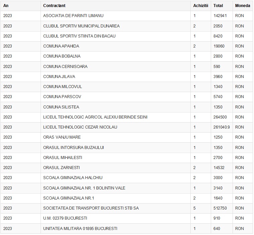This screenshot has width=254, height=235.
Task: Click the ORAS VANJU MARE entry
Action: pos(62,137)
